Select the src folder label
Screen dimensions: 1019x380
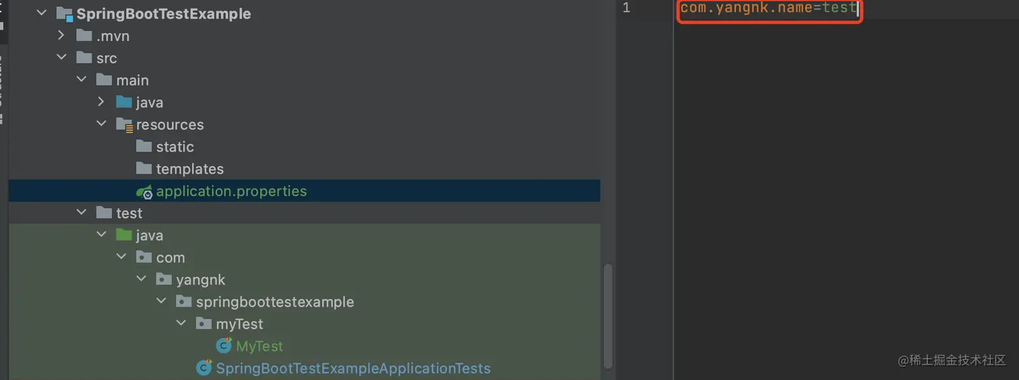[x=106, y=58]
